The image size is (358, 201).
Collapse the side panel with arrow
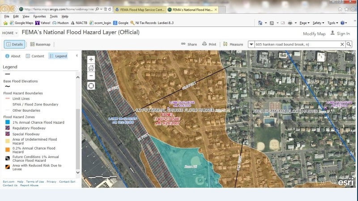click(77, 56)
